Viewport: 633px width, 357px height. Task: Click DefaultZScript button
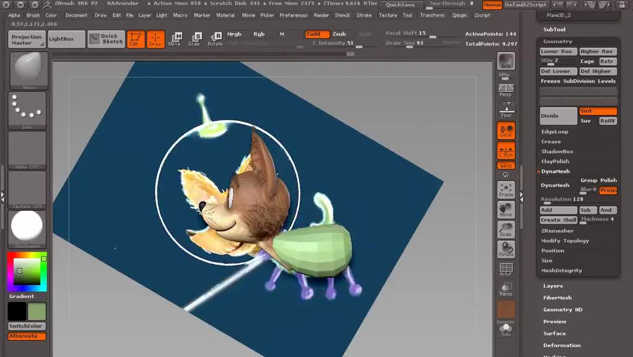tap(526, 5)
